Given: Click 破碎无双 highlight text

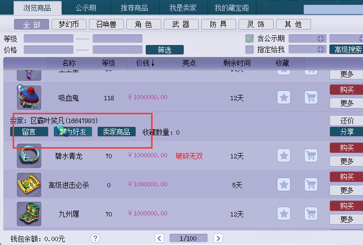Looking at the screenshot, I should (190, 156).
